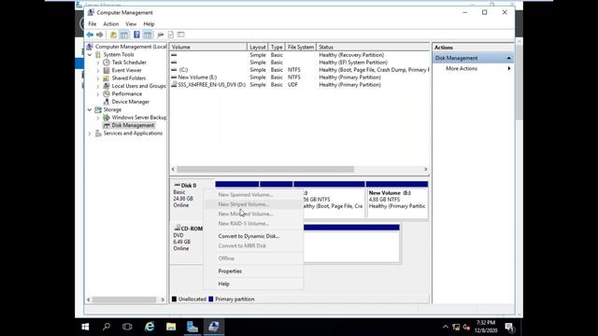Open the View menu
Viewport: 598px width, 336px height.
131,24
